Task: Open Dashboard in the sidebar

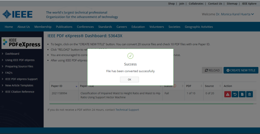Action: point(12,54)
